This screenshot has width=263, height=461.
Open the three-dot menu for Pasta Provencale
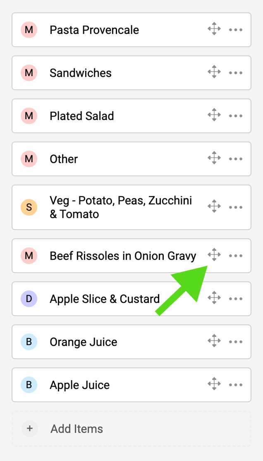click(x=236, y=30)
